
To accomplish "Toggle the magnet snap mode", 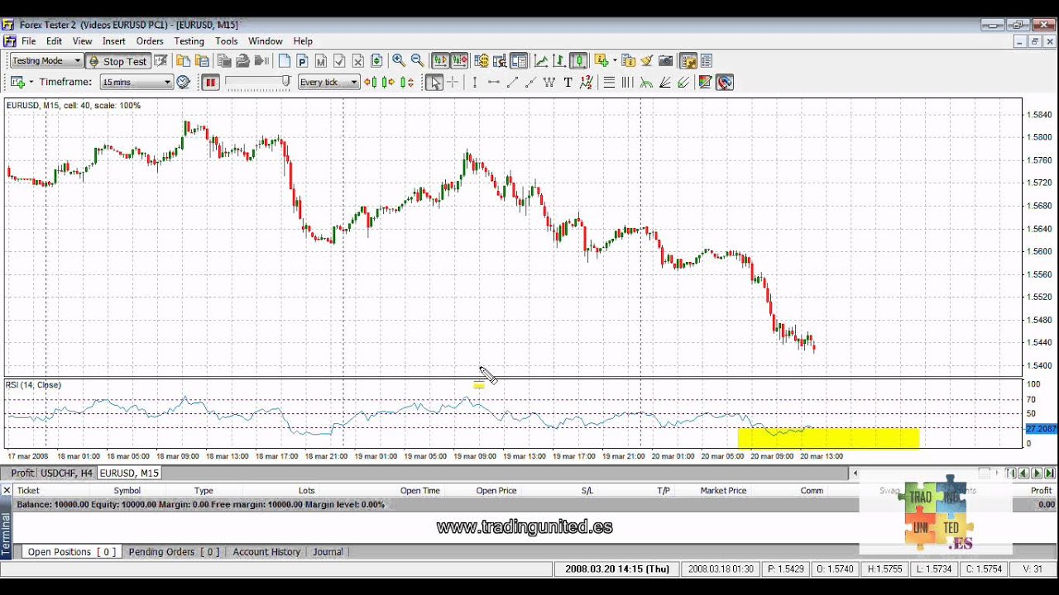I will 725,82.
